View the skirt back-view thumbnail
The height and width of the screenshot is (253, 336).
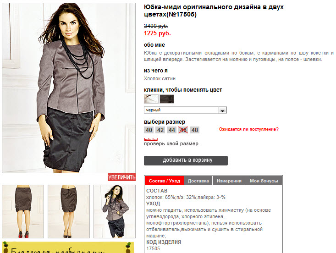[x=23, y=211]
